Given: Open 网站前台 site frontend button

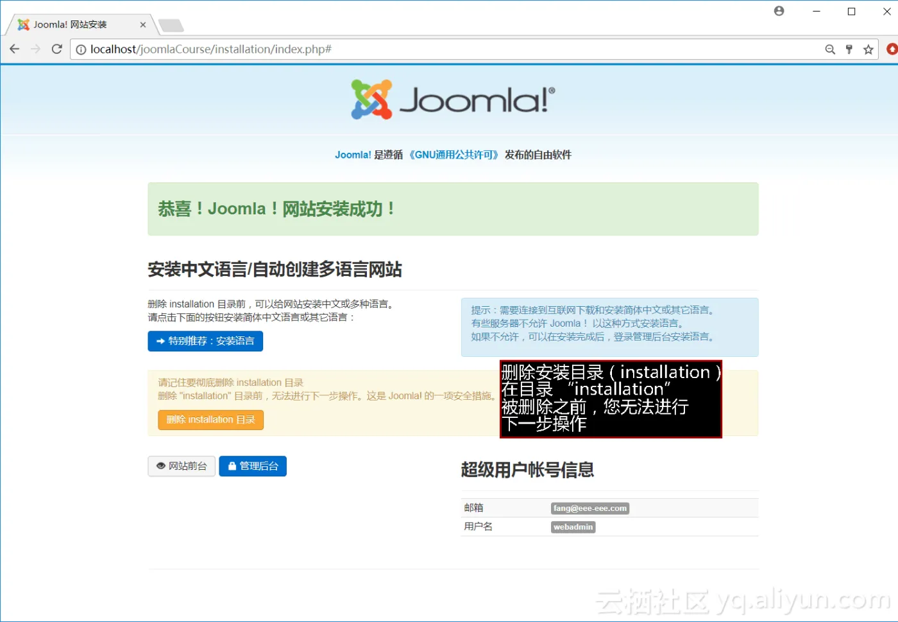Looking at the screenshot, I should pos(182,466).
